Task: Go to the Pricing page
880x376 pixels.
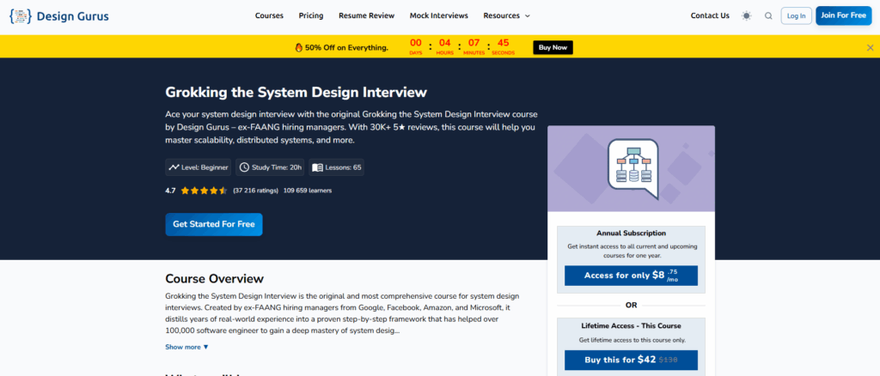Action: [311, 15]
